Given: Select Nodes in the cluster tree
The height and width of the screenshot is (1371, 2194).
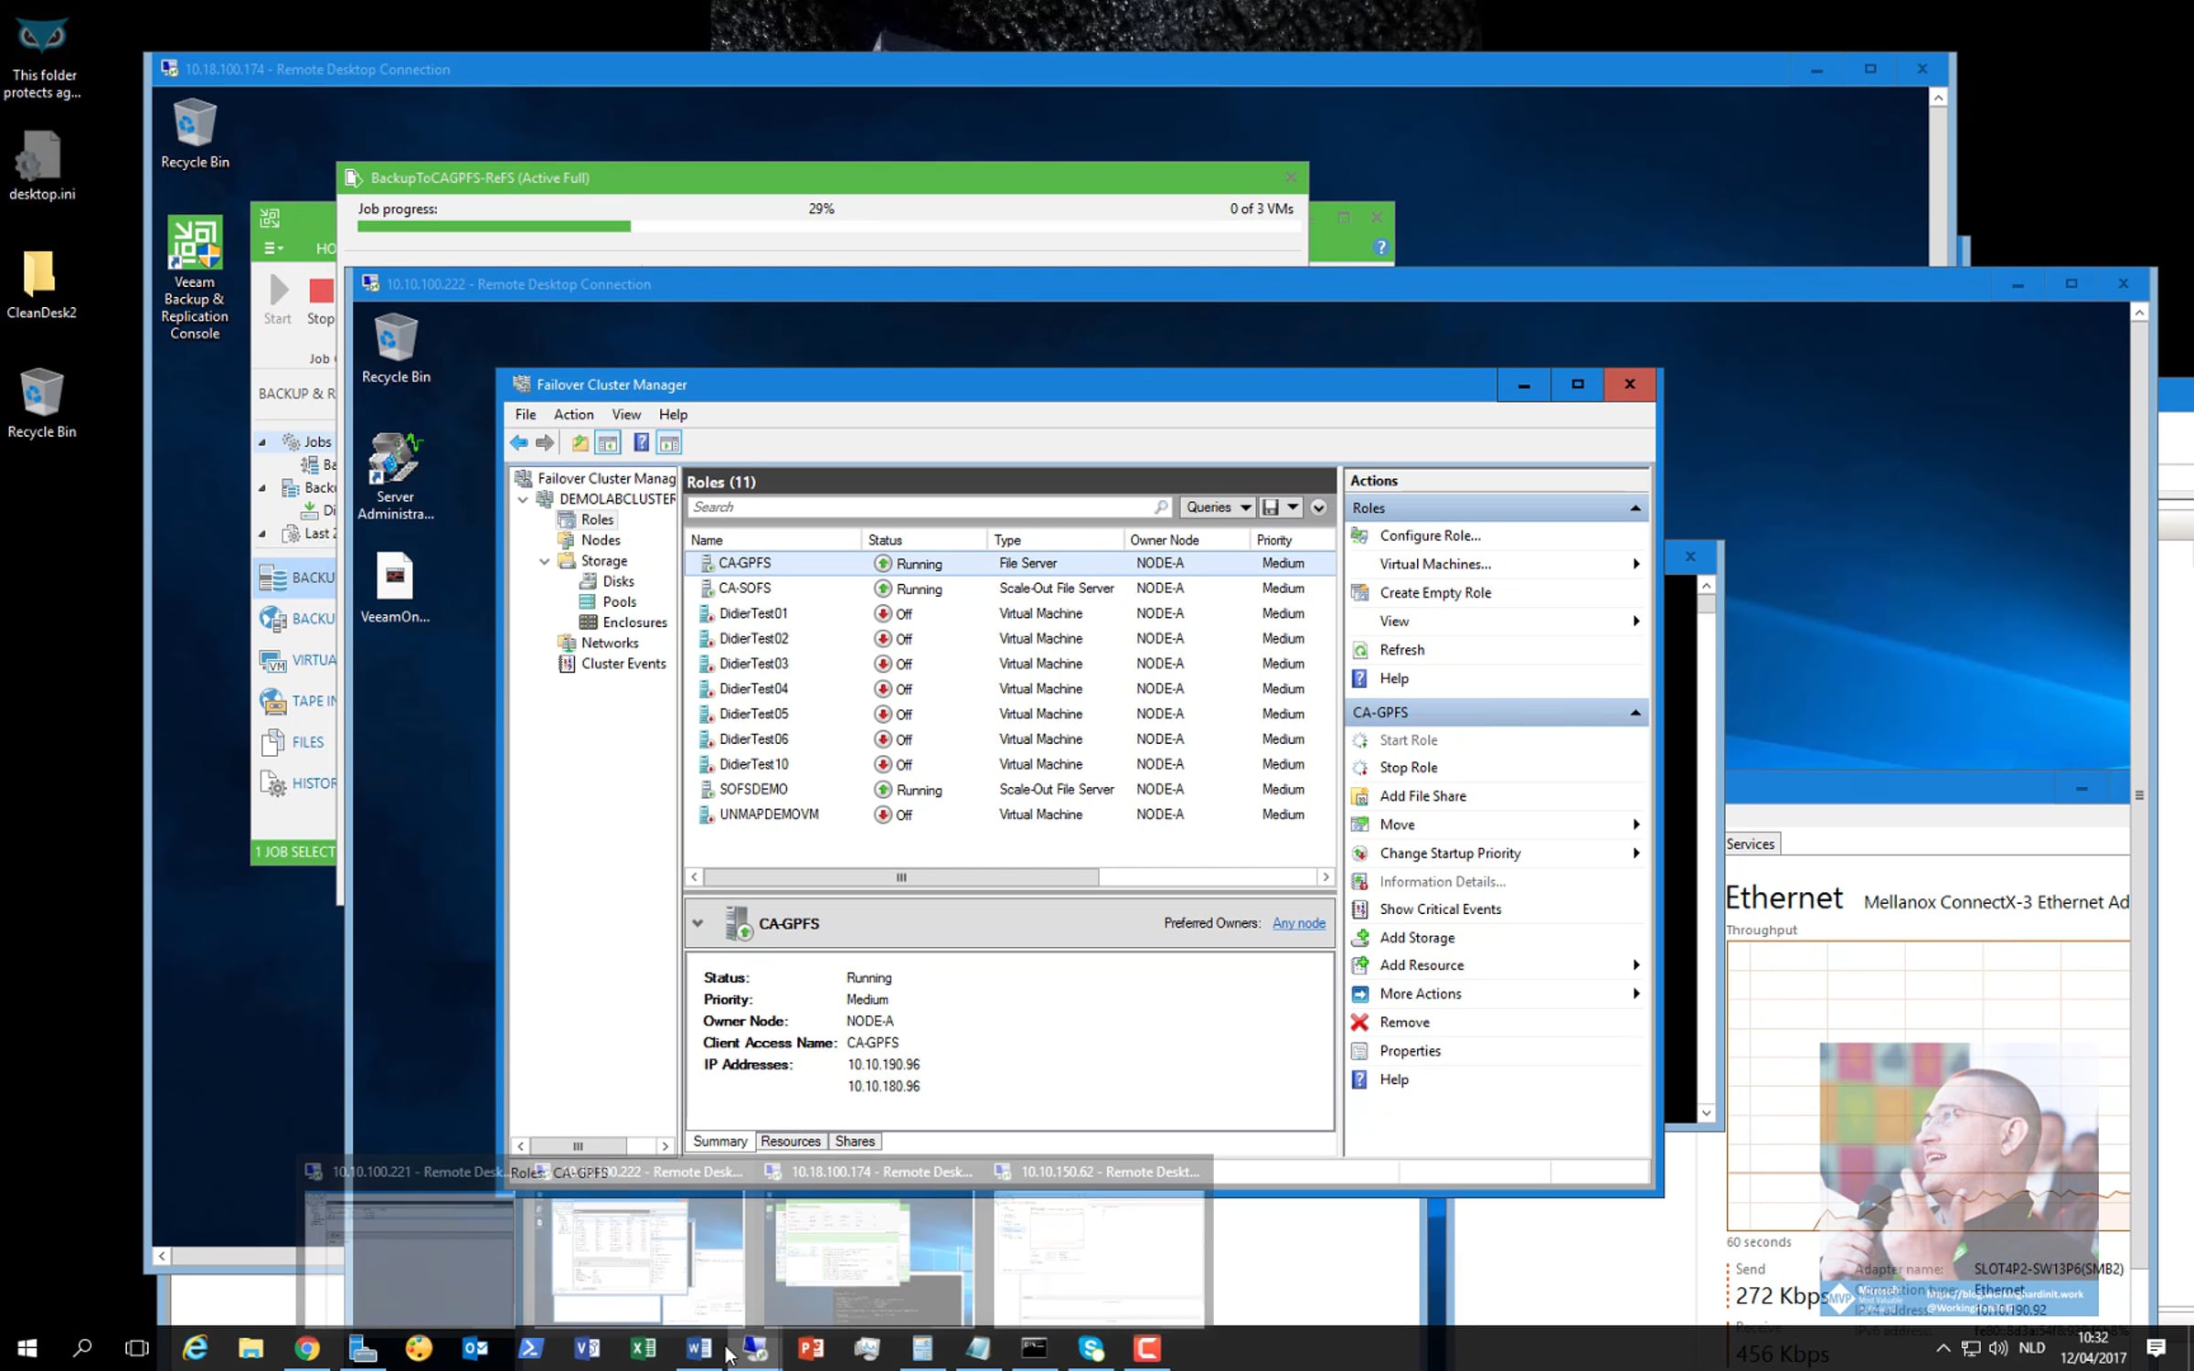Looking at the screenshot, I should [x=601, y=540].
